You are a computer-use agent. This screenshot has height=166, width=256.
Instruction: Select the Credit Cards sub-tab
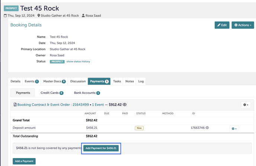click(x=52, y=93)
